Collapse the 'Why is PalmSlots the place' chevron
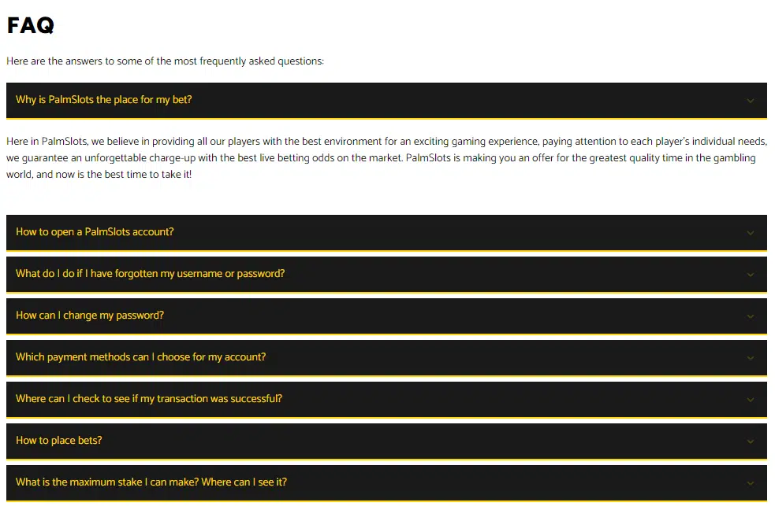This screenshot has height=506, width=775. [750, 101]
